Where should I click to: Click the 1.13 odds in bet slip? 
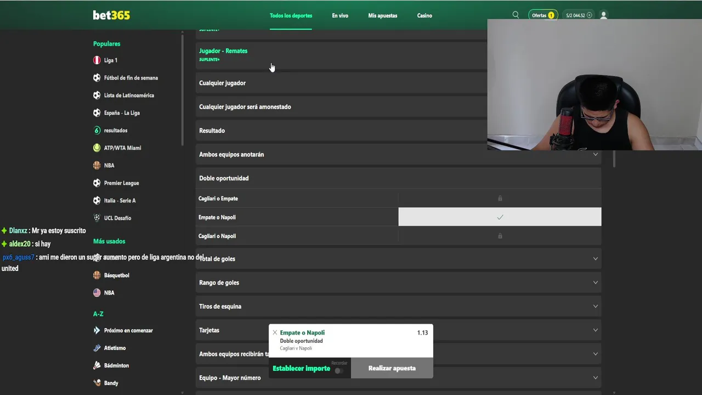(x=422, y=332)
